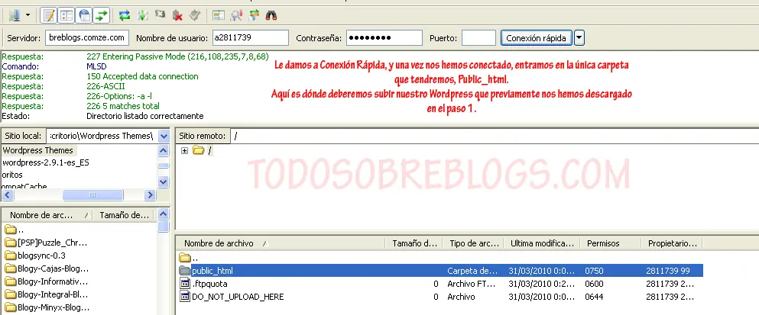Select oritos entry in local tree
The image size is (759, 315).
coord(12,175)
